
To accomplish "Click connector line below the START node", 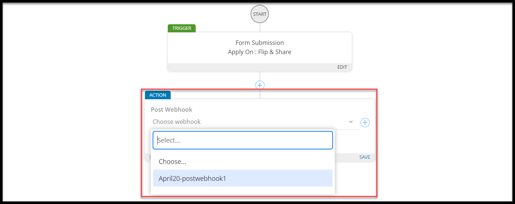I will pyautogui.click(x=260, y=28).
